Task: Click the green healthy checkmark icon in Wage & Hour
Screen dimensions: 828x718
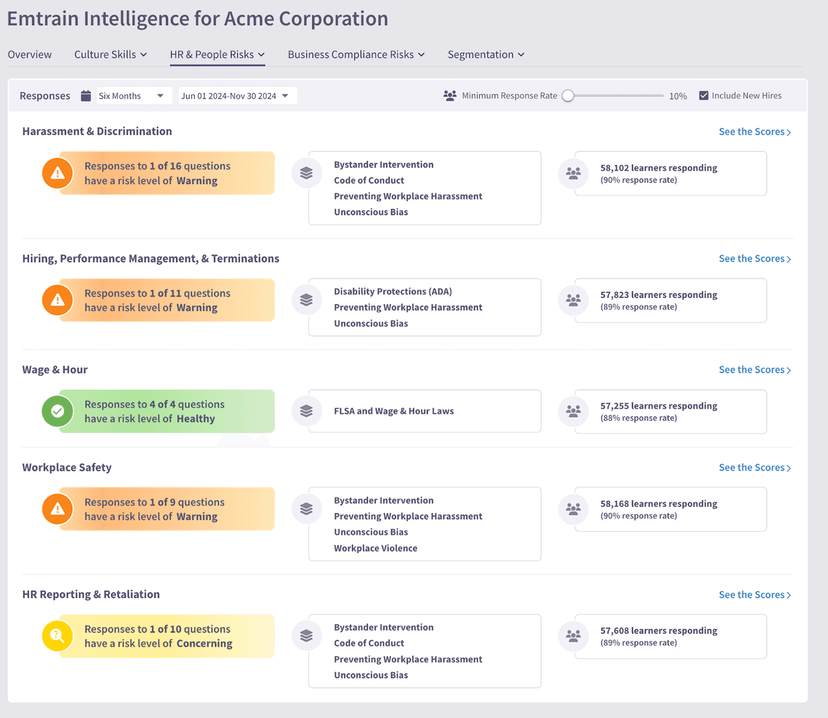Action: coord(58,411)
